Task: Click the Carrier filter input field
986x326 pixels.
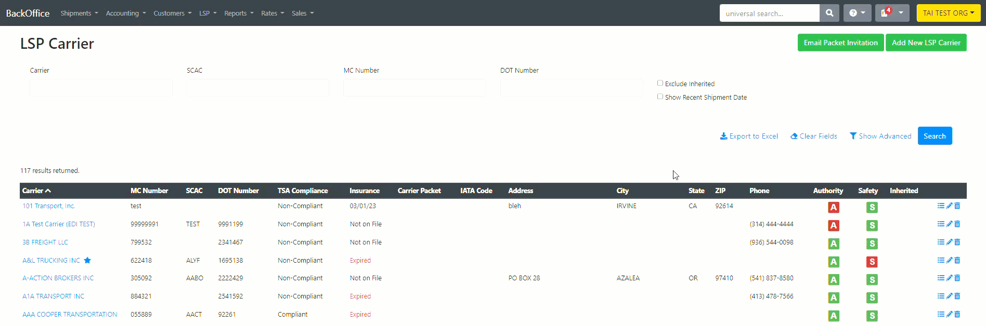Action: (101, 88)
